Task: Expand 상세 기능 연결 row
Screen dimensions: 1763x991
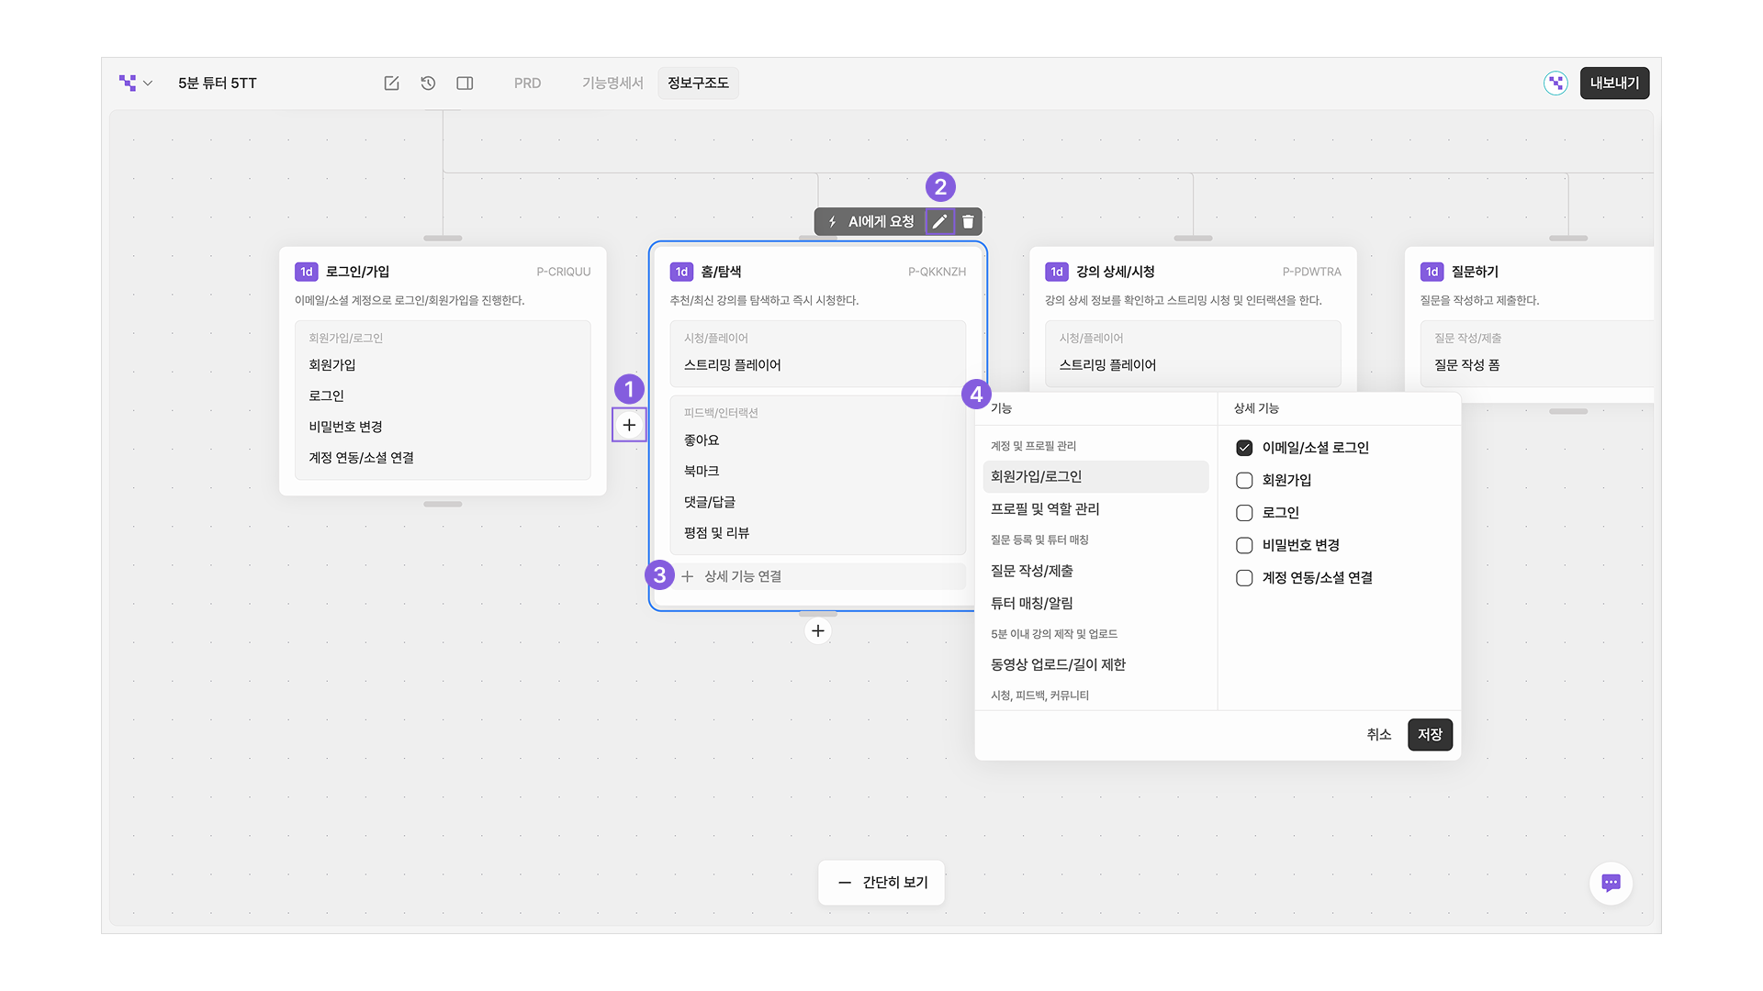Action: pos(742,576)
